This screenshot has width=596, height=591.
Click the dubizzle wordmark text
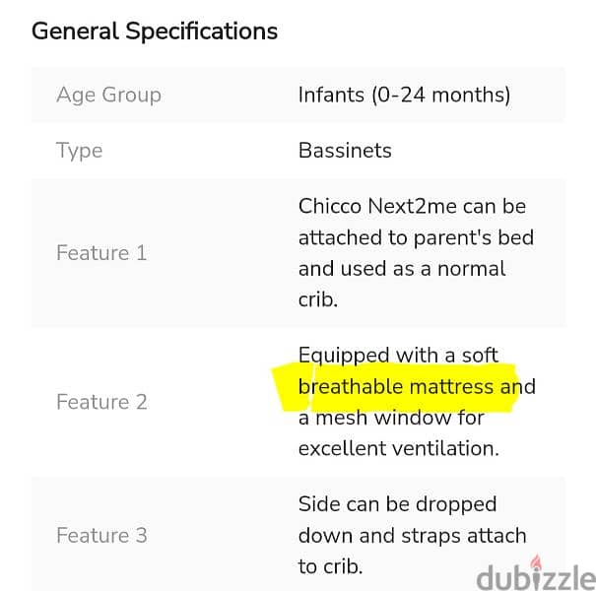point(536,577)
